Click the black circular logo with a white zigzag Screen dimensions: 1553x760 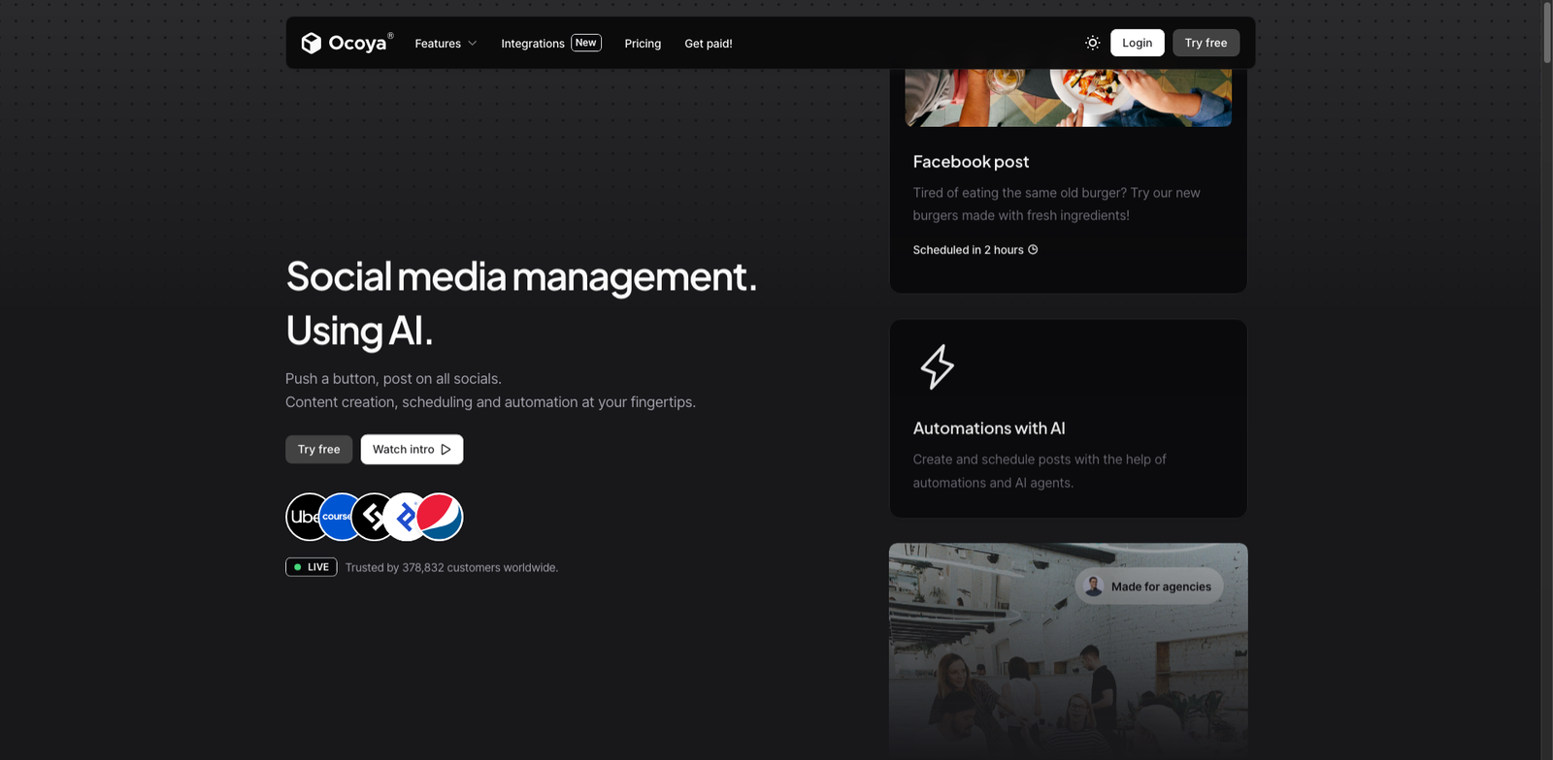coord(369,517)
